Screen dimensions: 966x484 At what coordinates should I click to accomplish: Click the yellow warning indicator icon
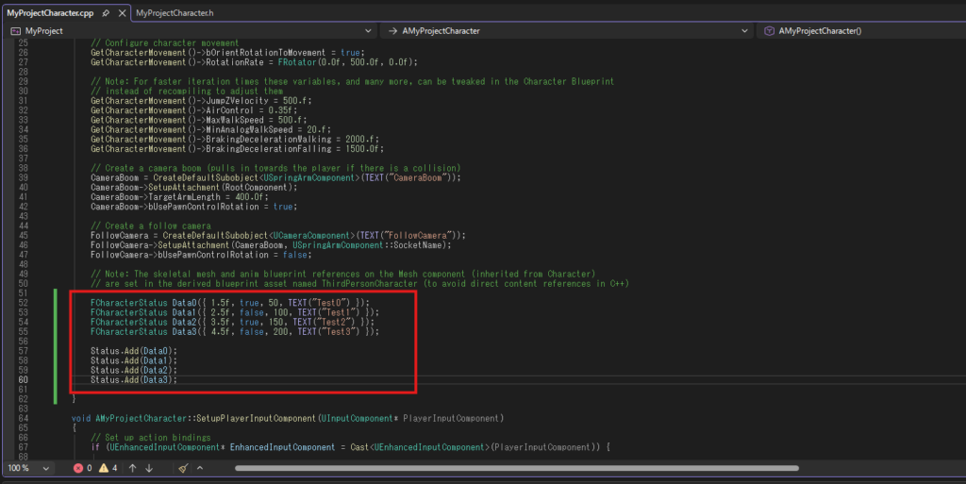pos(105,468)
